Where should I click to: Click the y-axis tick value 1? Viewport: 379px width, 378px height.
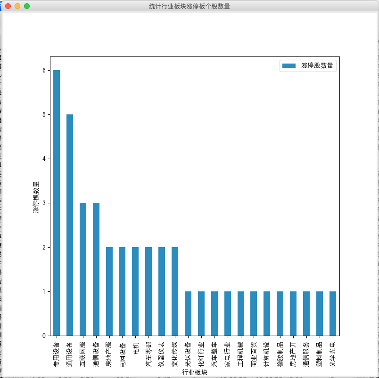point(44,291)
